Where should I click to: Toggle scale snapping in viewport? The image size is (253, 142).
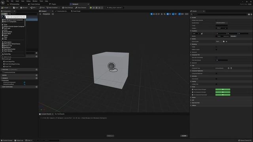point(179,14)
